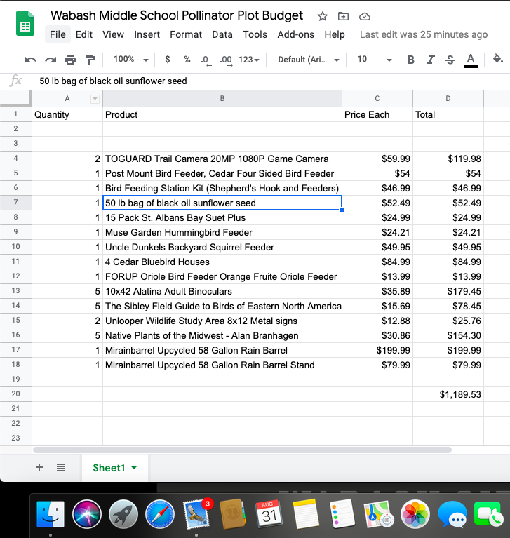Open Safari from the Dock
This screenshot has width=510, height=538.
(x=160, y=516)
